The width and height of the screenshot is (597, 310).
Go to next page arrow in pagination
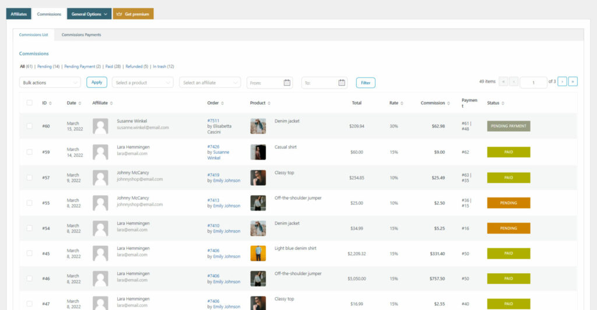[x=562, y=82]
